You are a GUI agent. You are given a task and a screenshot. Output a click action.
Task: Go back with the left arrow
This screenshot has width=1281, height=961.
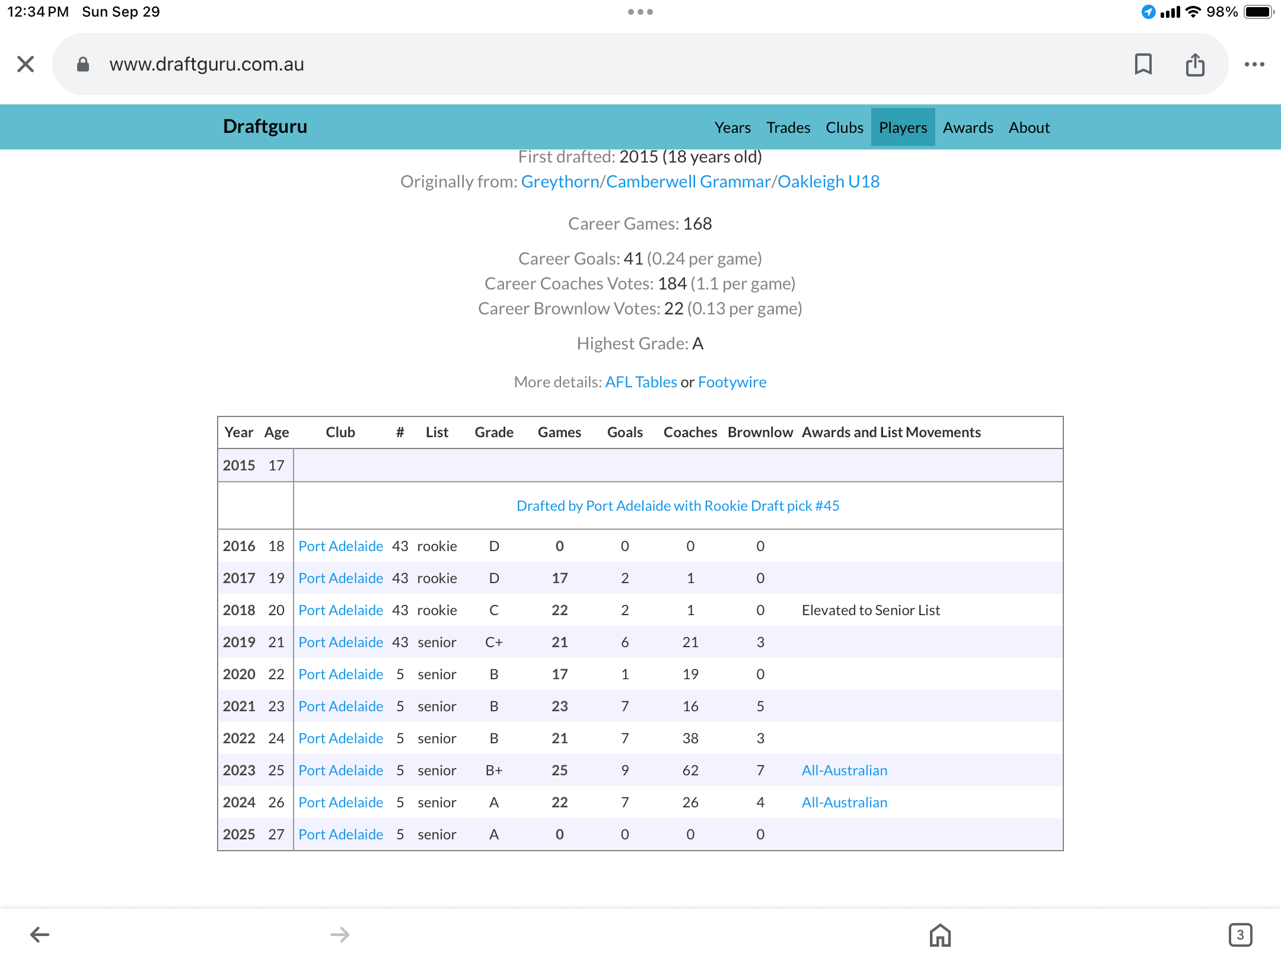[40, 935]
